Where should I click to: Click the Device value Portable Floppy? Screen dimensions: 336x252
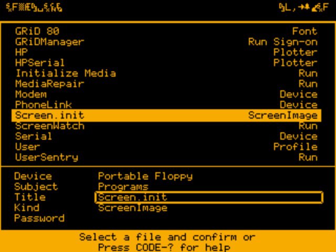tap(145, 176)
